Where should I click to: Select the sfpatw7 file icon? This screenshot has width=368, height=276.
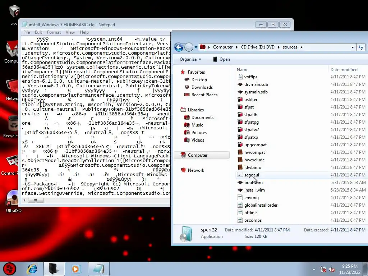pyautogui.click(x=240, y=129)
